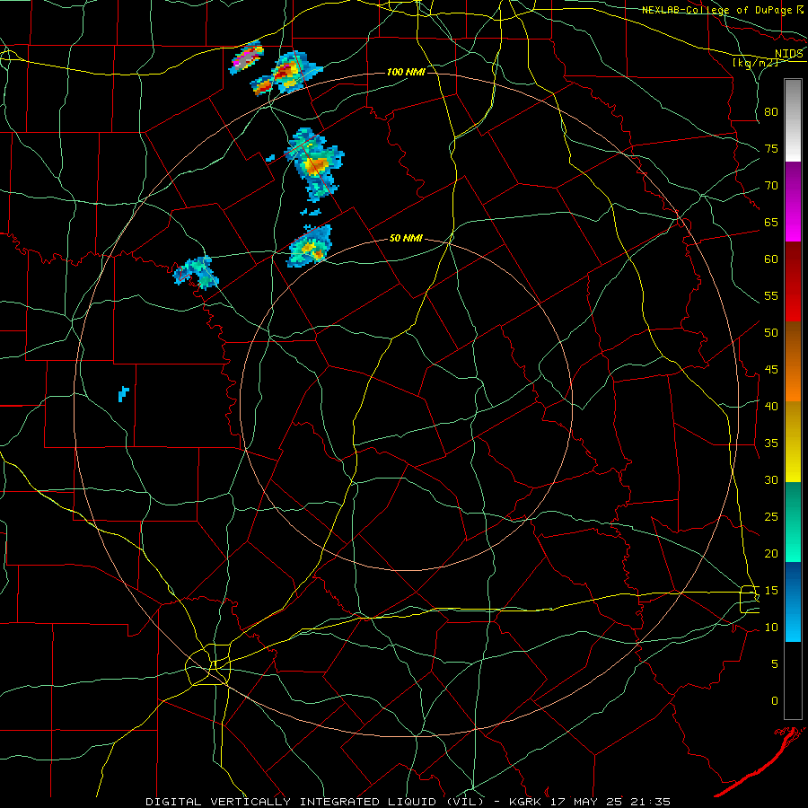This screenshot has width=808, height=808.
Task: Click the 30 value on the scale
Action: (x=771, y=480)
